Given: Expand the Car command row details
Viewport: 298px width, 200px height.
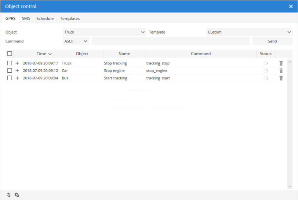Looking at the screenshot, I should pos(17,71).
